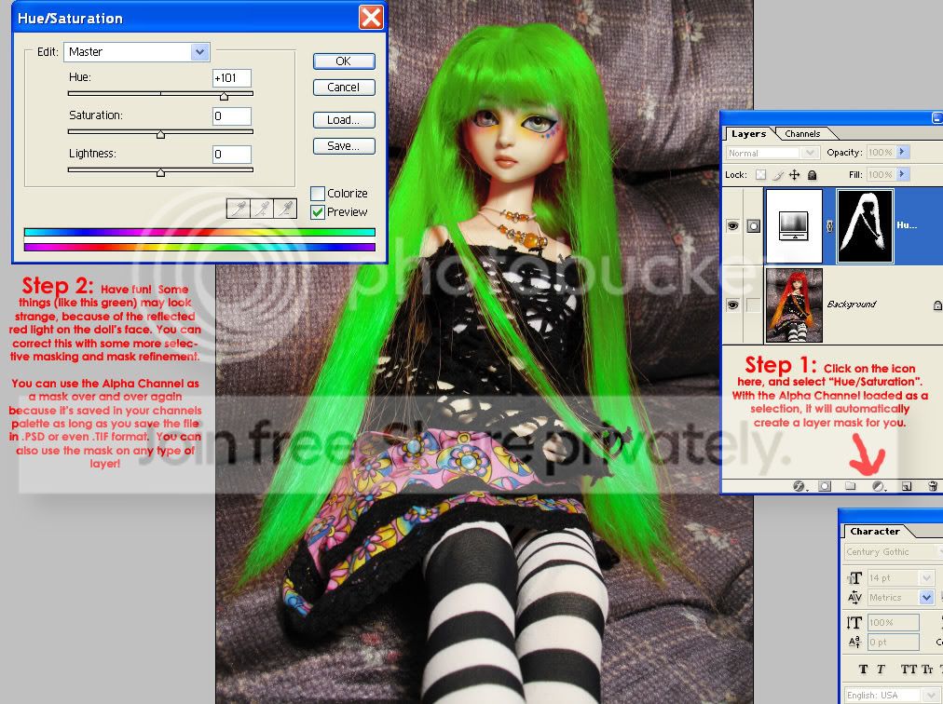The height and width of the screenshot is (704, 943).
Task: Select the Background layer thumbnail
Action: 794,305
